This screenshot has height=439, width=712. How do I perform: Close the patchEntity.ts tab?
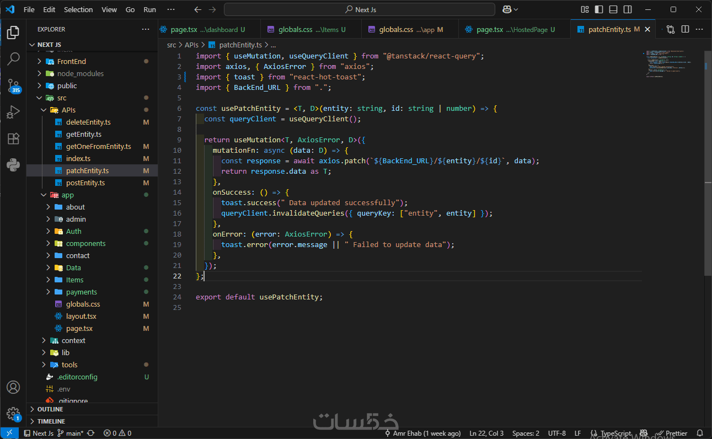(x=647, y=29)
